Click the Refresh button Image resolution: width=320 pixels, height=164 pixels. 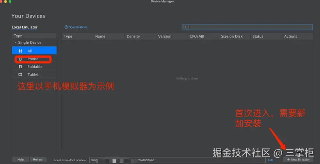pos(38,159)
